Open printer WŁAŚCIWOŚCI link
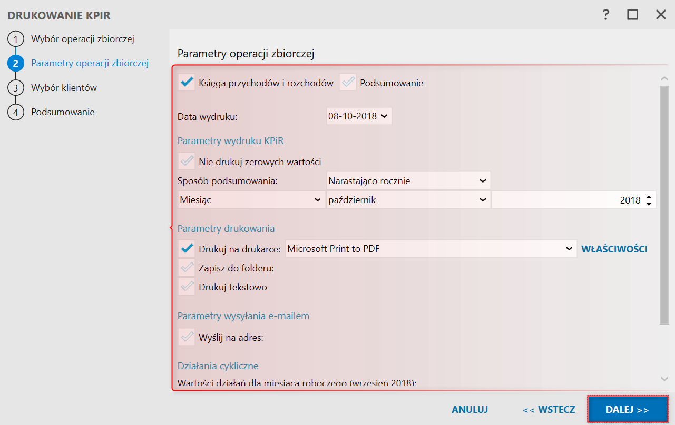This screenshot has height=425, width=675. click(614, 249)
